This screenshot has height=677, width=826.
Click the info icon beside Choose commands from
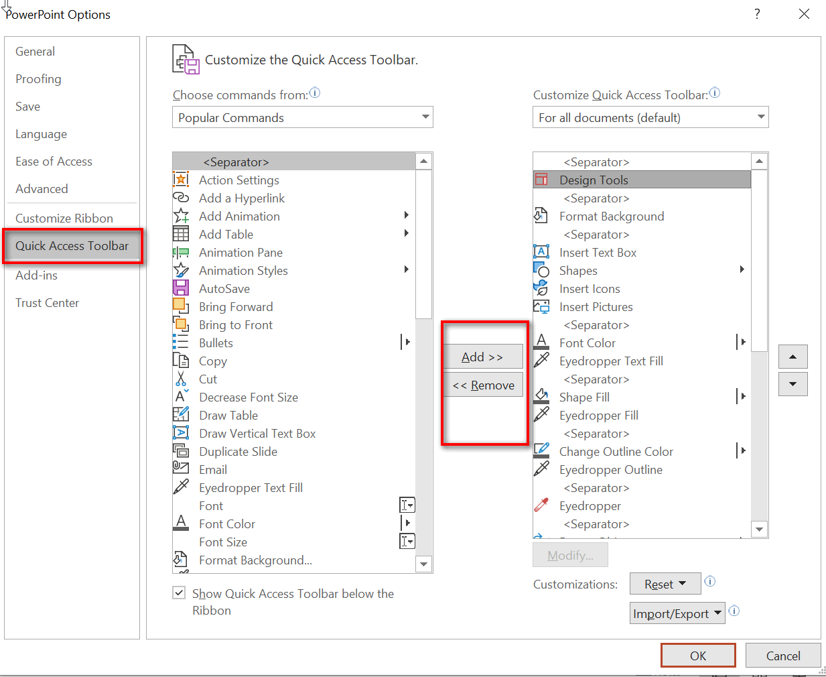315,93
